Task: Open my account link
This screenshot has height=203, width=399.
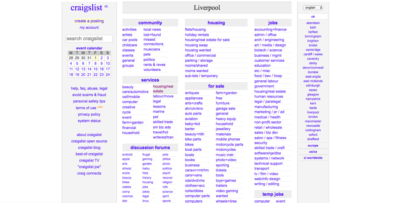Action: click(x=89, y=27)
